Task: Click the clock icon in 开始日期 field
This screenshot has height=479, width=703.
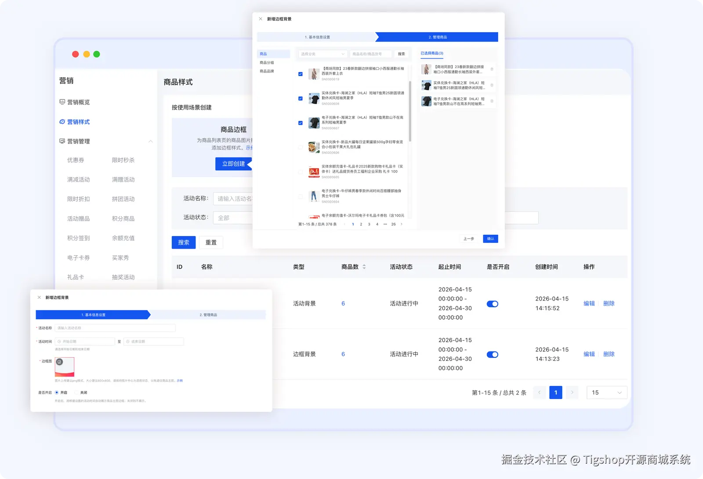Action: [x=59, y=341]
